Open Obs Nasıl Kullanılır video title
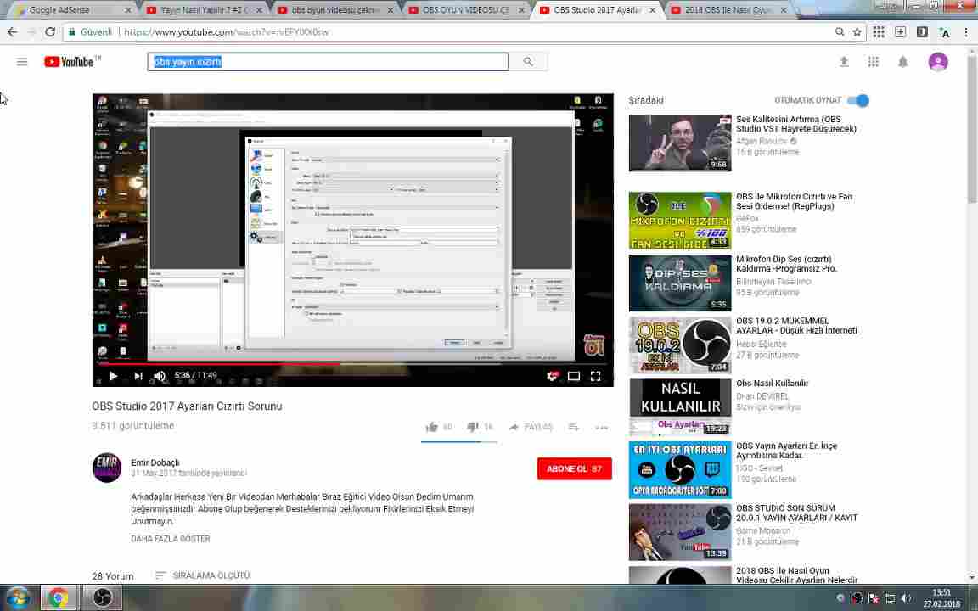The image size is (978, 611). [773, 384]
